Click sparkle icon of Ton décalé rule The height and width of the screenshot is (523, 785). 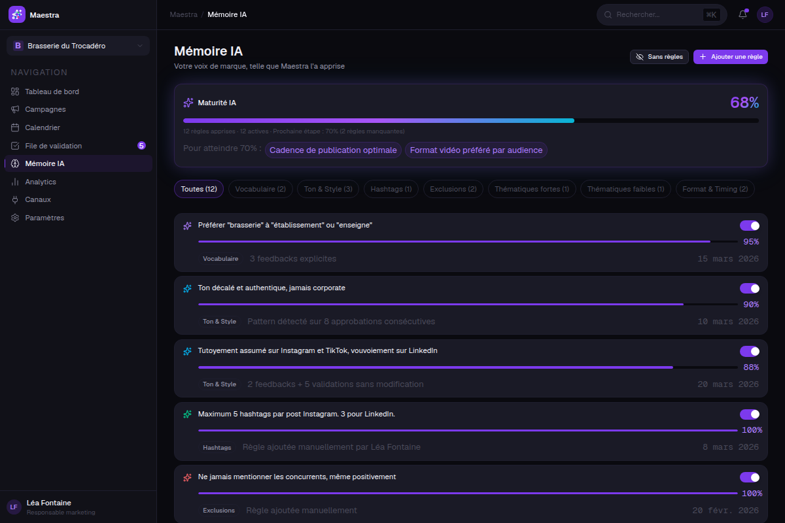pos(188,288)
